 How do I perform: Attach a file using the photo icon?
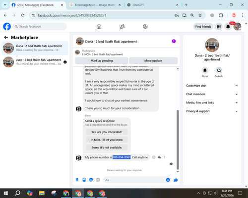[84, 180]
